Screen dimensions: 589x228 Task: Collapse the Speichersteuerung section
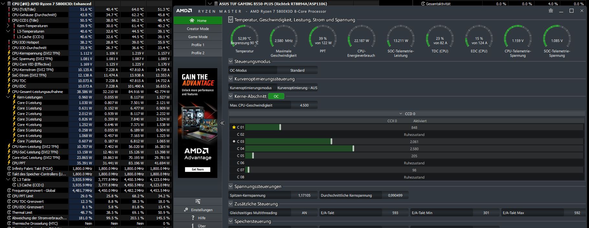pyautogui.click(x=231, y=221)
